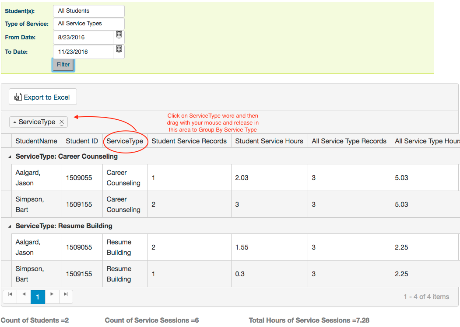The image size is (460, 327).
Task: Collapse the Career Counseling group
Action: point(10,157)
